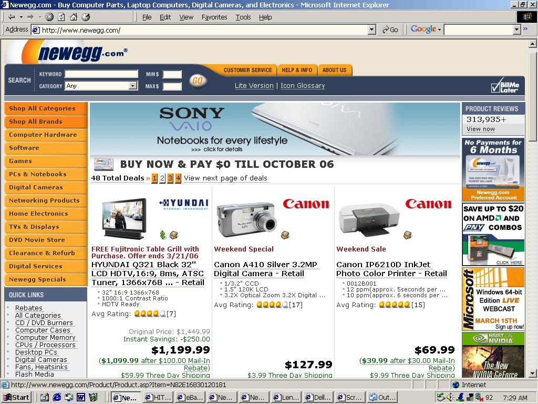Select Clearance & Refurb in sidebar

pos(46,253)
